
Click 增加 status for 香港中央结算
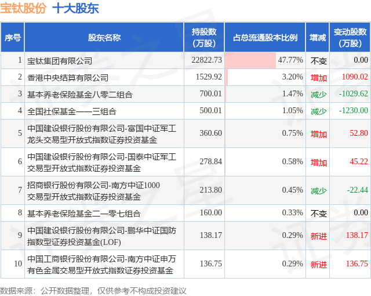point(318,78)
